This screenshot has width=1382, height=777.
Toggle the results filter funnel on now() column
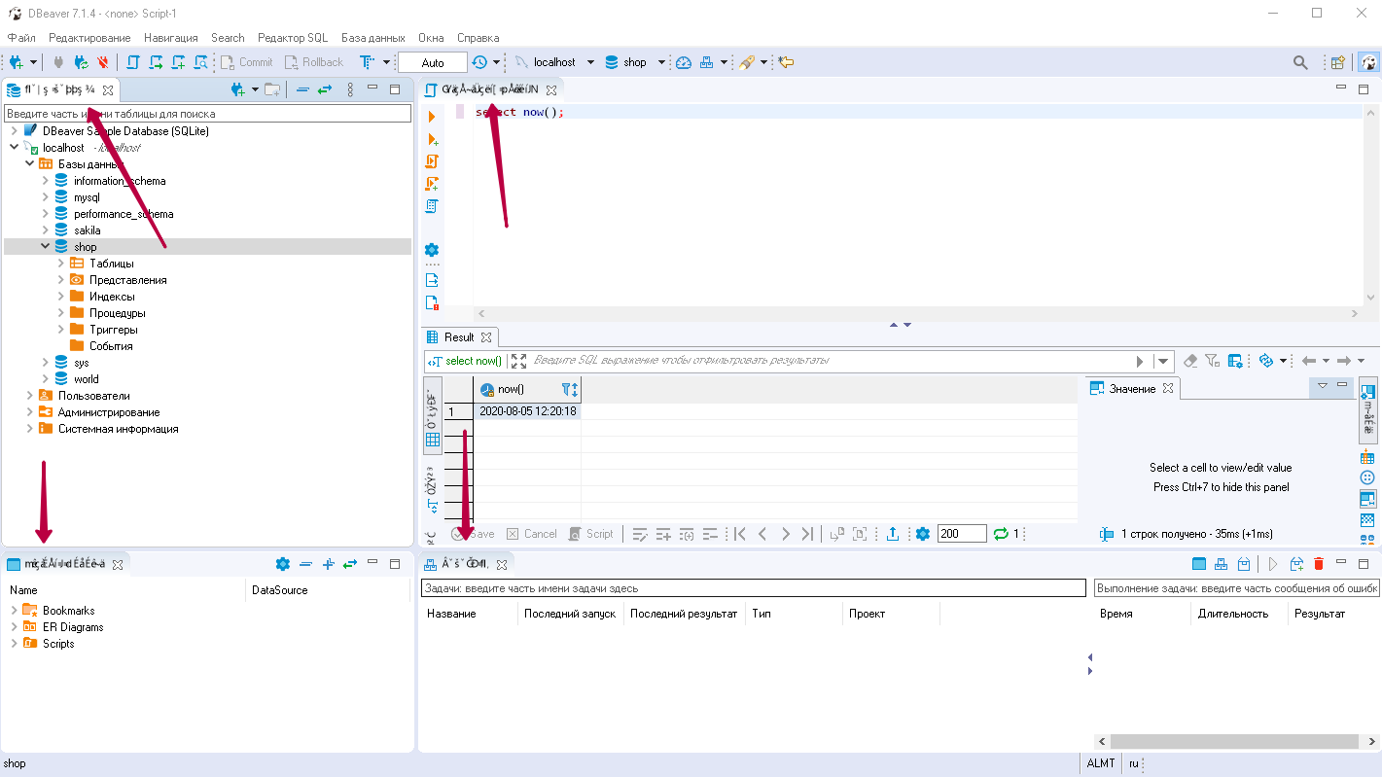pyautogui.click(x=565, y=388)
